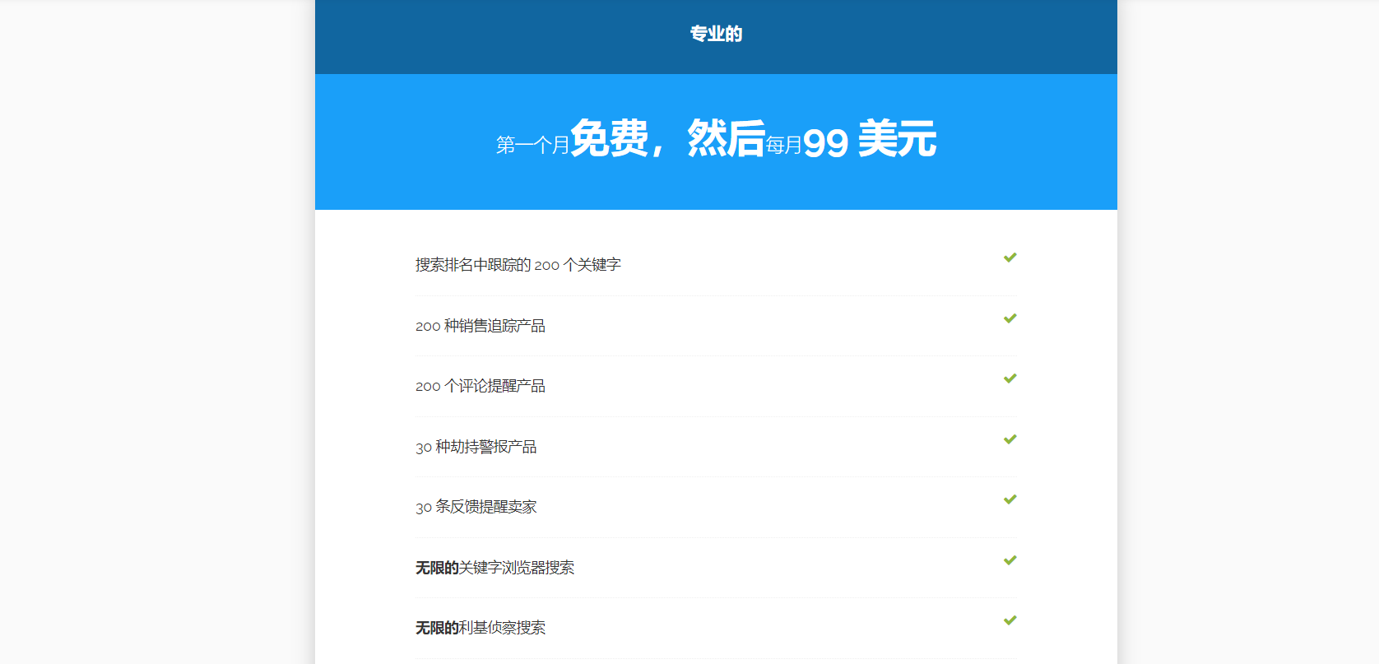Click the text 无限的利基侦察搜索
The image size is (1379, 664).
[481, 628]
